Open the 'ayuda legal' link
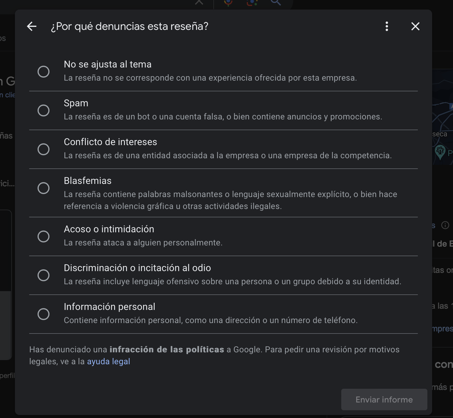Viewport: 453px width, 418px height. click(x=108, y=362)
